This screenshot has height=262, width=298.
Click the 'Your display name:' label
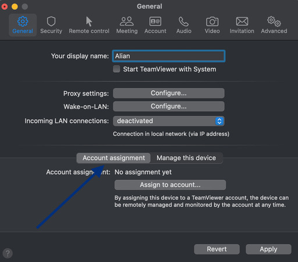pos(80,56)
